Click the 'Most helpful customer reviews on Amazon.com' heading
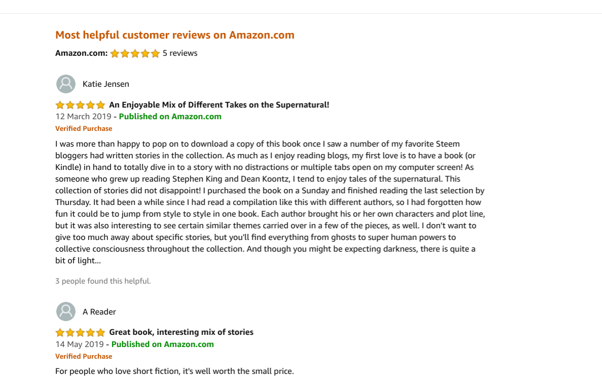Screen dimensions: 602x380 click(174, 35)
